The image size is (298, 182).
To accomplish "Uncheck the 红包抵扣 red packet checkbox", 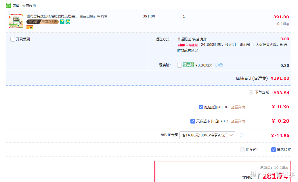I will (201, 107).
